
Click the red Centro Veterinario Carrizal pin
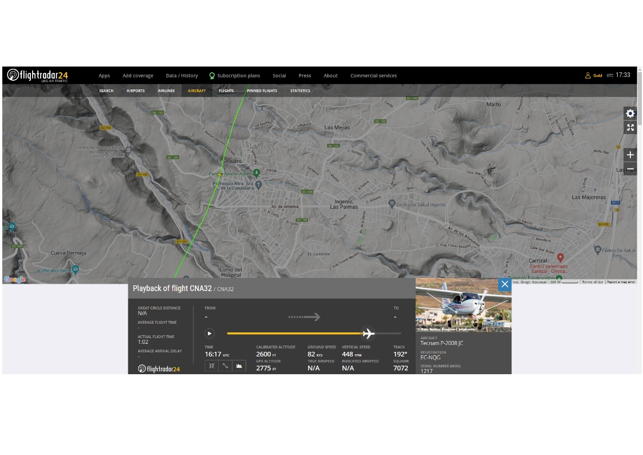click(x=560, y=258)
